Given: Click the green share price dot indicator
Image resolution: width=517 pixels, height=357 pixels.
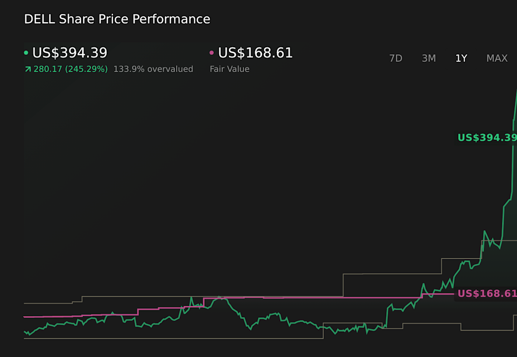Looking at the screenshot, I should tap(26, 53).
